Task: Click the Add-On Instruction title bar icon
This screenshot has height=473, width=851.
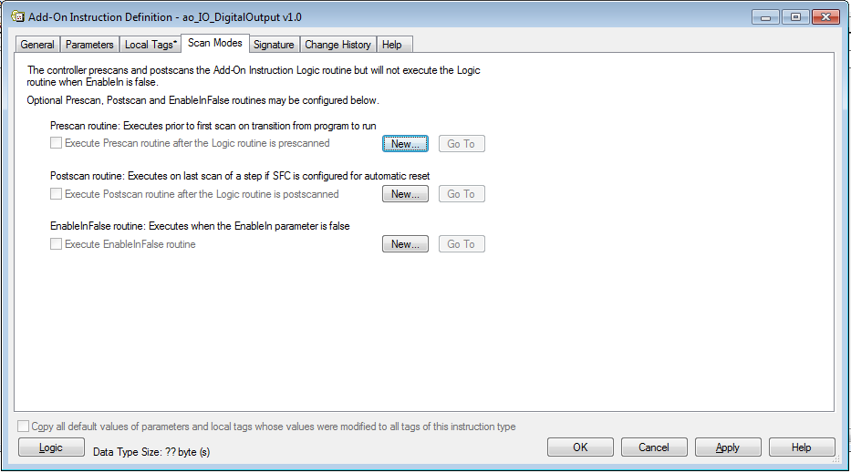Action: tap(17, 16)
